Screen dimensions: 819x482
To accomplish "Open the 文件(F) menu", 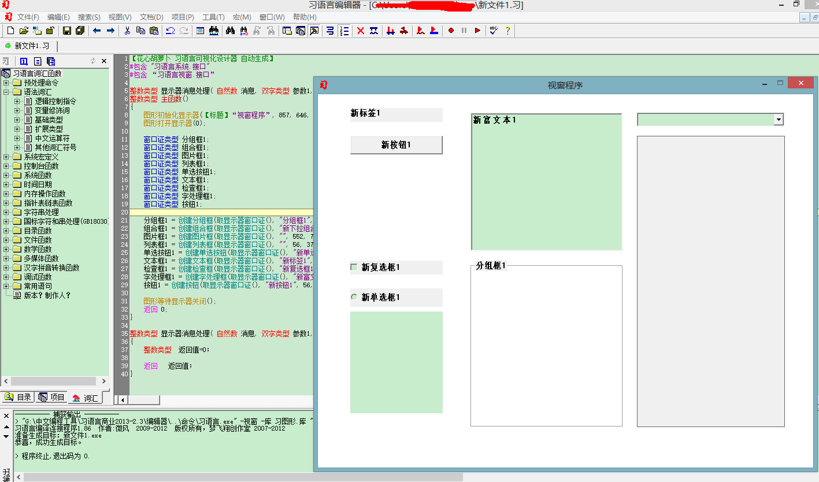I will (x=28, y=17).
